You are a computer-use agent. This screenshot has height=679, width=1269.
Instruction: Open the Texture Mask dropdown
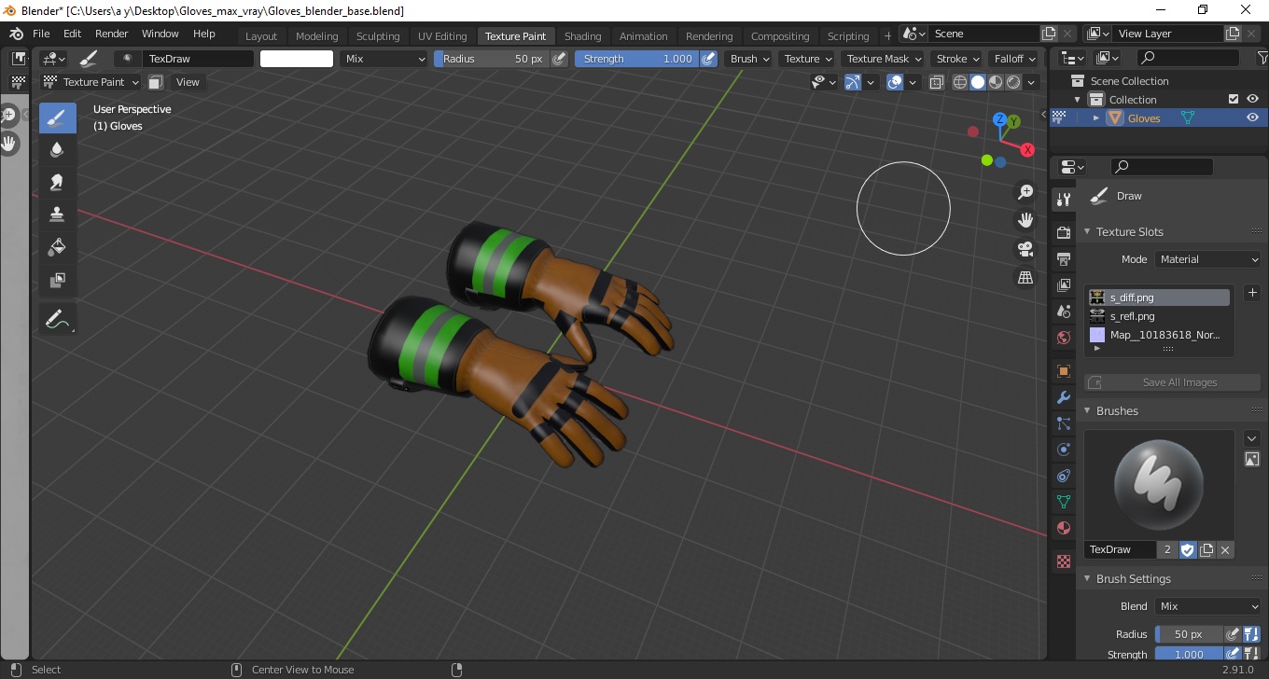[882, 59]
